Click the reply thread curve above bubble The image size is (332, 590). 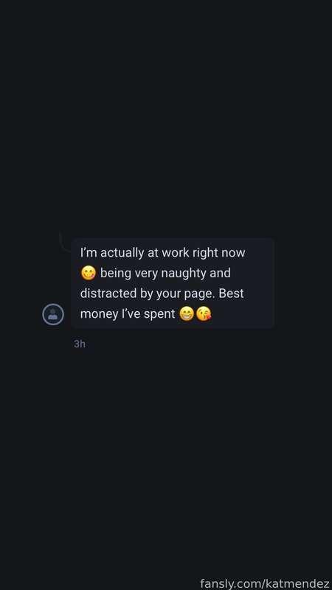(x=64, y=242)
